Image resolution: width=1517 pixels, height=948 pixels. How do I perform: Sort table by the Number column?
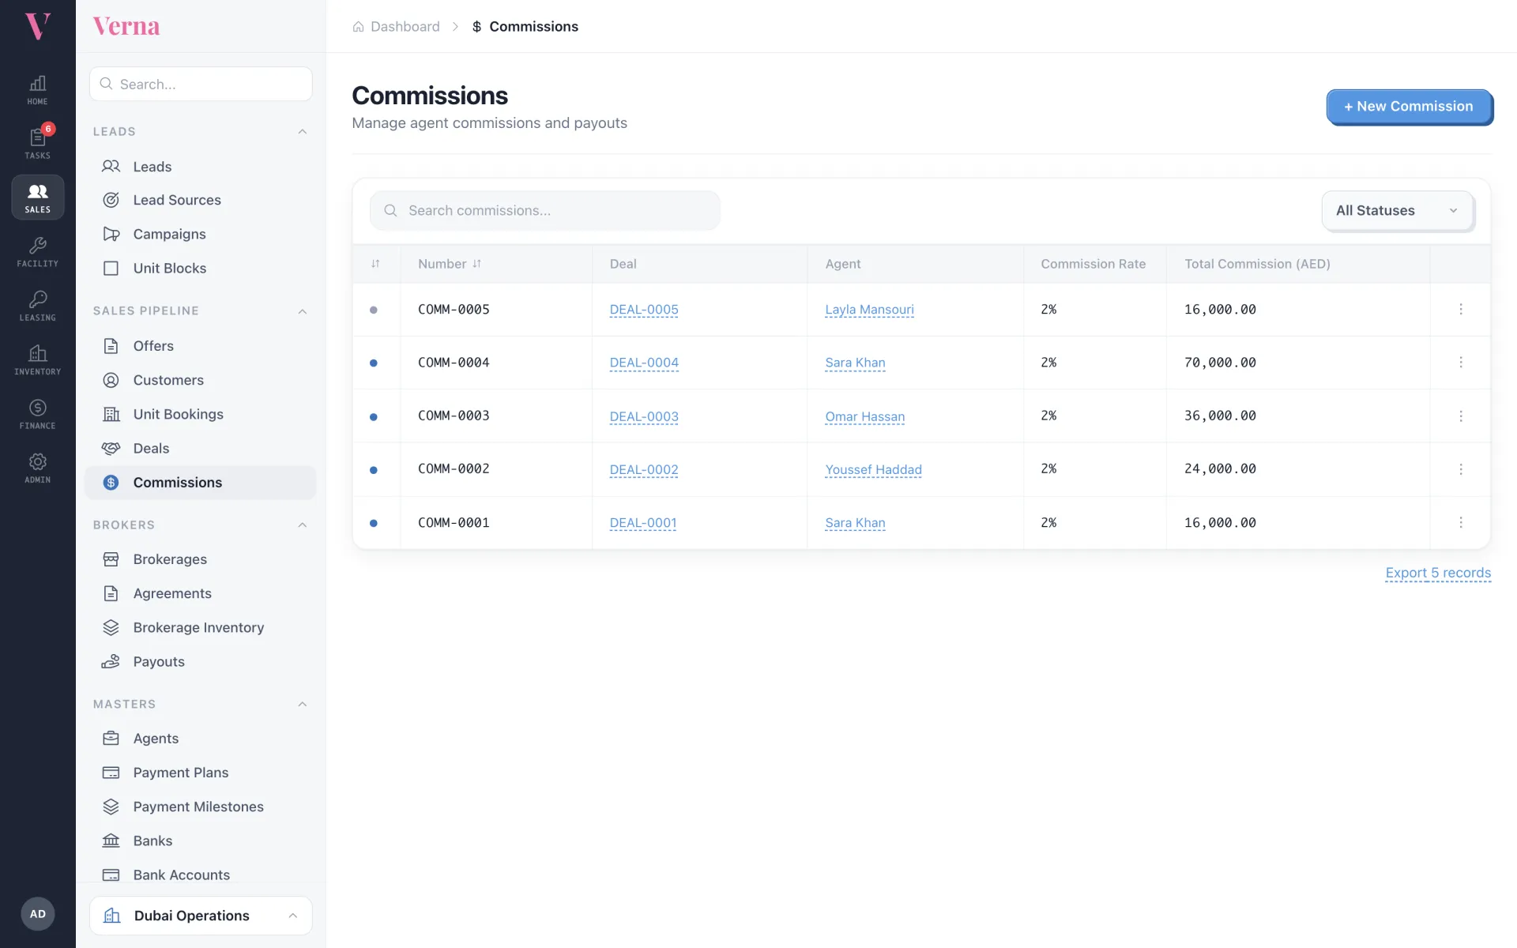click(x=450, y=264)
